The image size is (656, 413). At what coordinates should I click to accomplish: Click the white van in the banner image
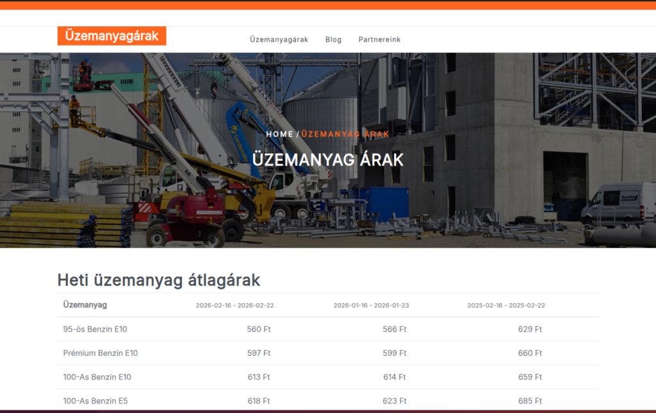[x=614, y=203]
